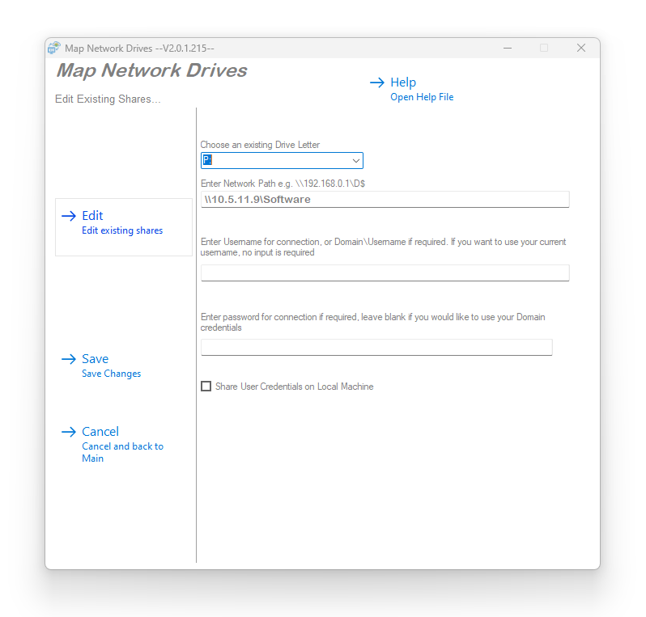This screenshot has height=617, width=646.
Task: Click the Save heading to save
Action: click(x=95, y=359)
